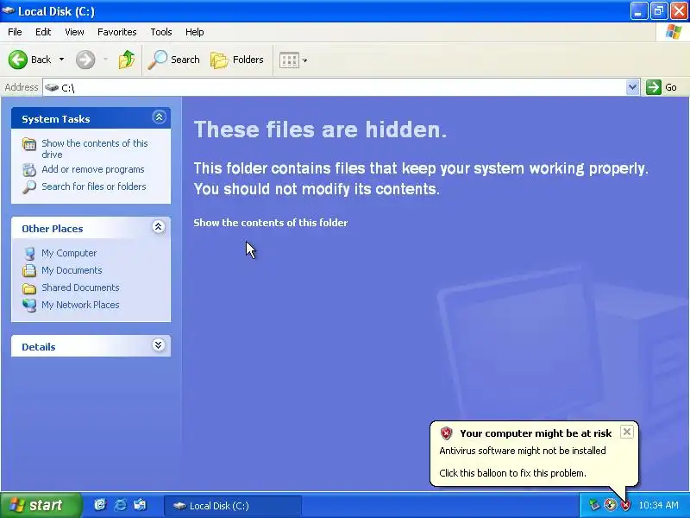Launch Internet Explorer from Quick Launch
The image size is (690, 518).
(120, 505)
